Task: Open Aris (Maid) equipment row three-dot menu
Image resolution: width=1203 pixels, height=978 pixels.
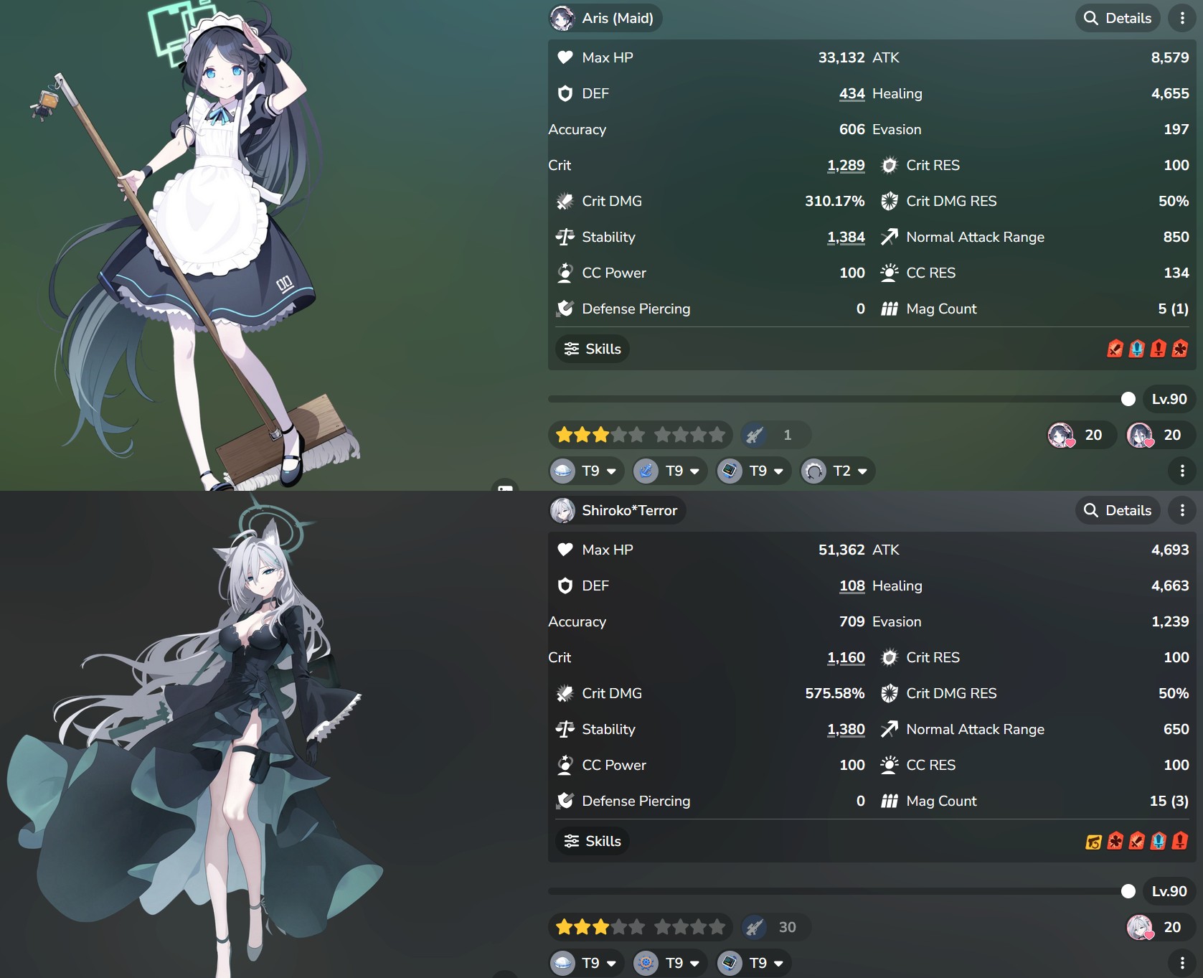Action: click(1182, 471)
